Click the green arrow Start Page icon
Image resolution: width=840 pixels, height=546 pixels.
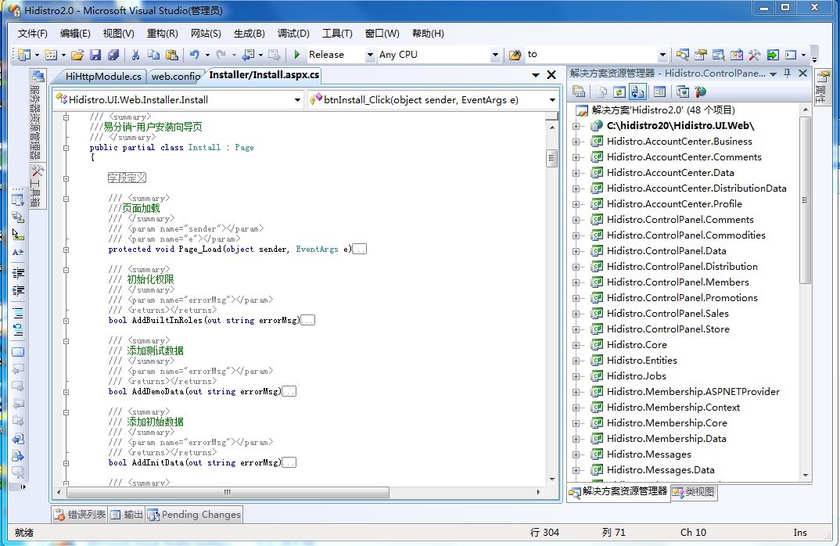point(773,55)
